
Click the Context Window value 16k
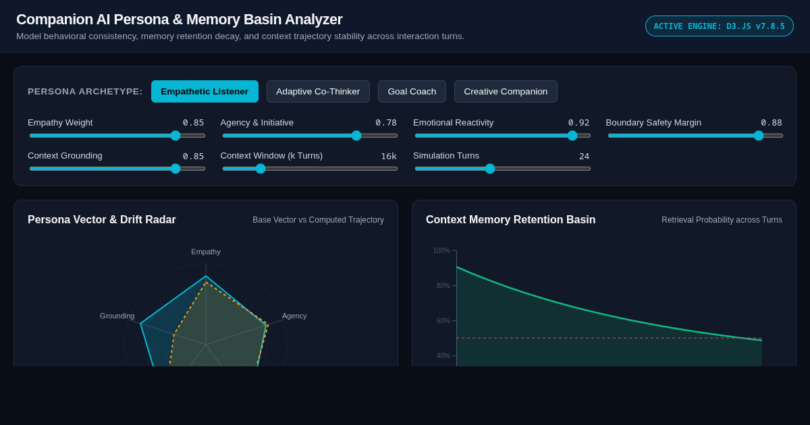click(389, 156)
